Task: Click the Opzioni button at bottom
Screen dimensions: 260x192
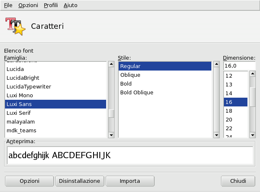Action: pos(29,181)
